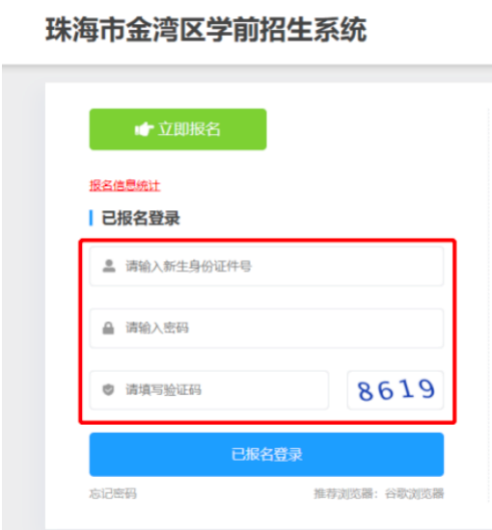Submit using the blue 已报名登录 button
This screenshot has width=492, height=530.
(266, 454)
